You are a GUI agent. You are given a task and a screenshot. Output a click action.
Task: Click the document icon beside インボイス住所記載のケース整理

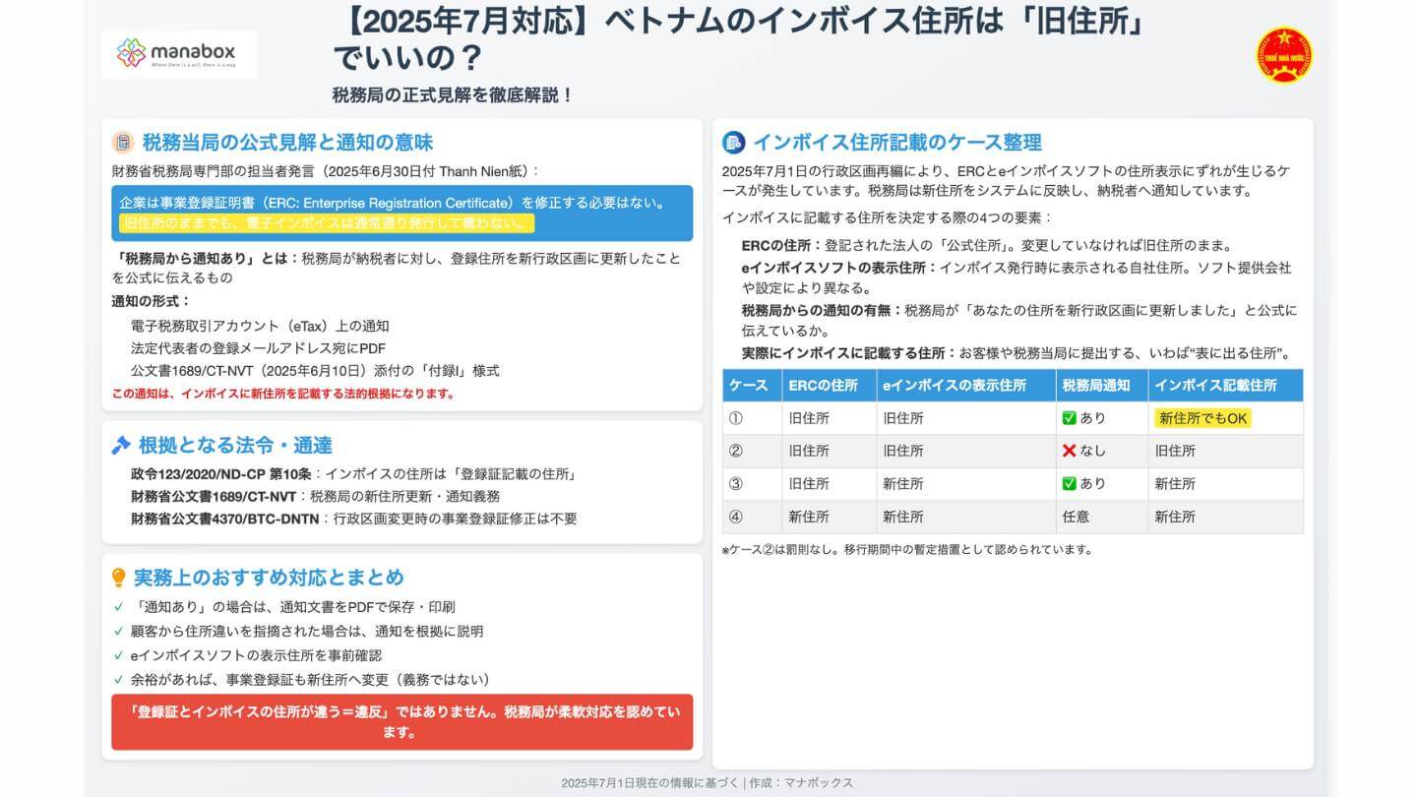coord(733,143)
